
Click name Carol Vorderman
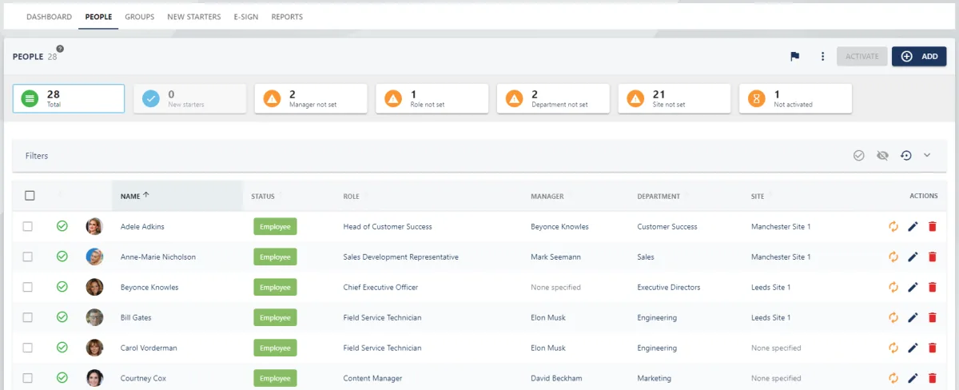coord(149,348)
